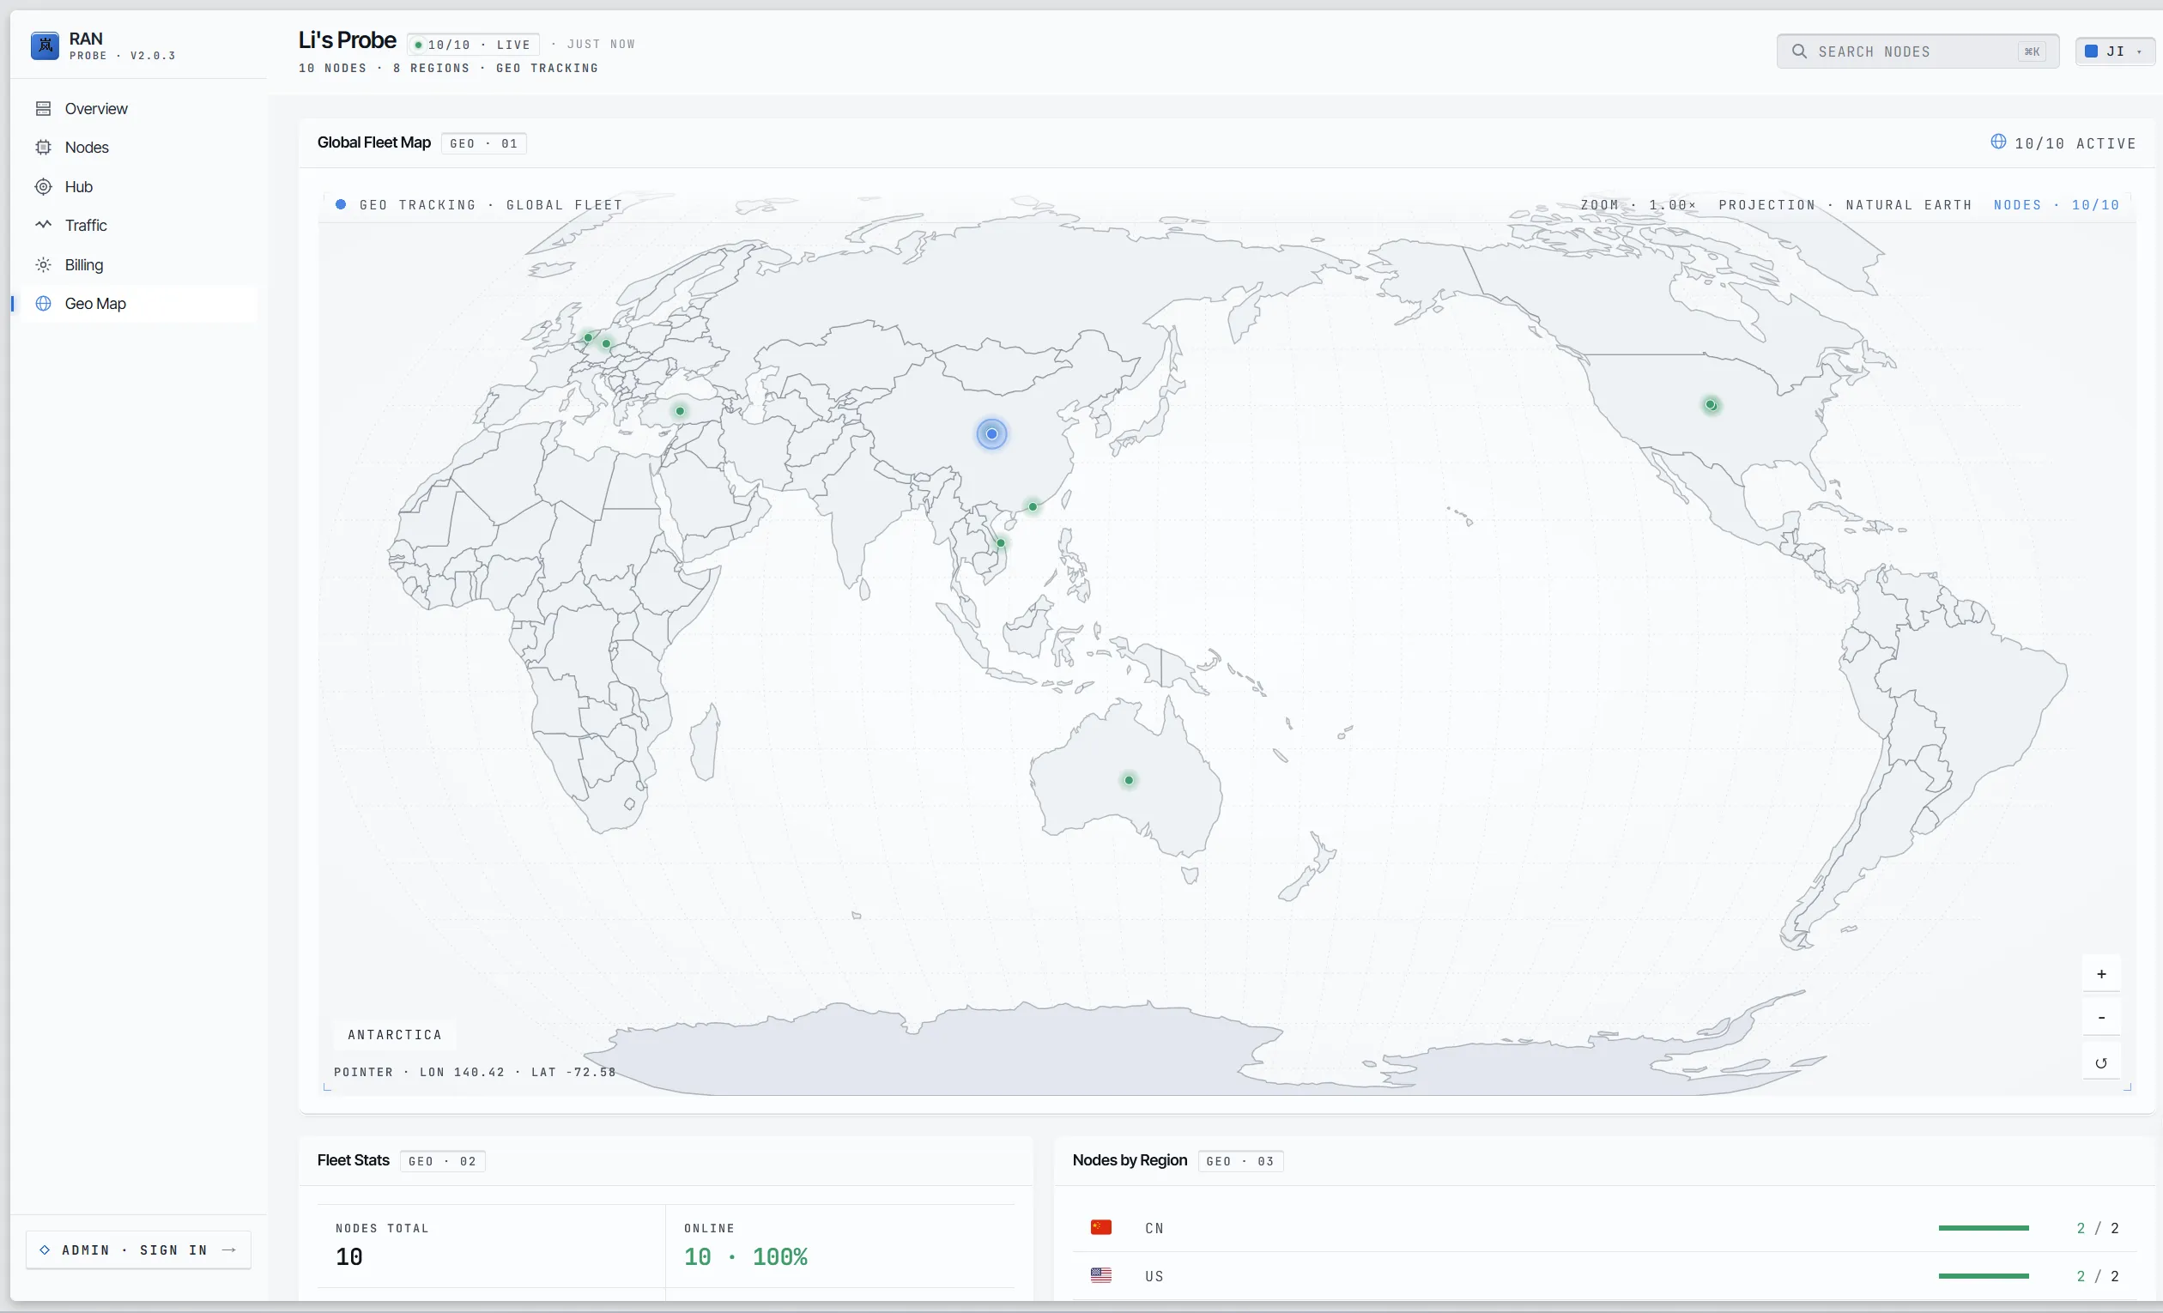Select Geo Map in the sidebar

pos(139,304)
